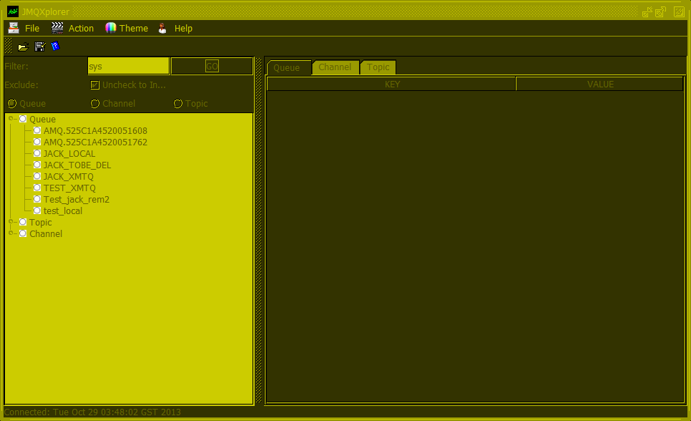Click the KEY column header

tap(391, 84)
